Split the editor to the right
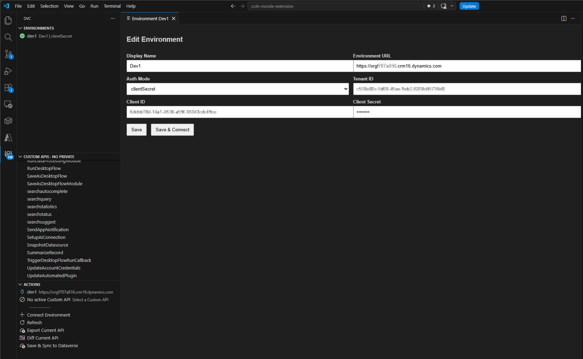The width and height of the screenshot is (583, 359). pos(564,18)
